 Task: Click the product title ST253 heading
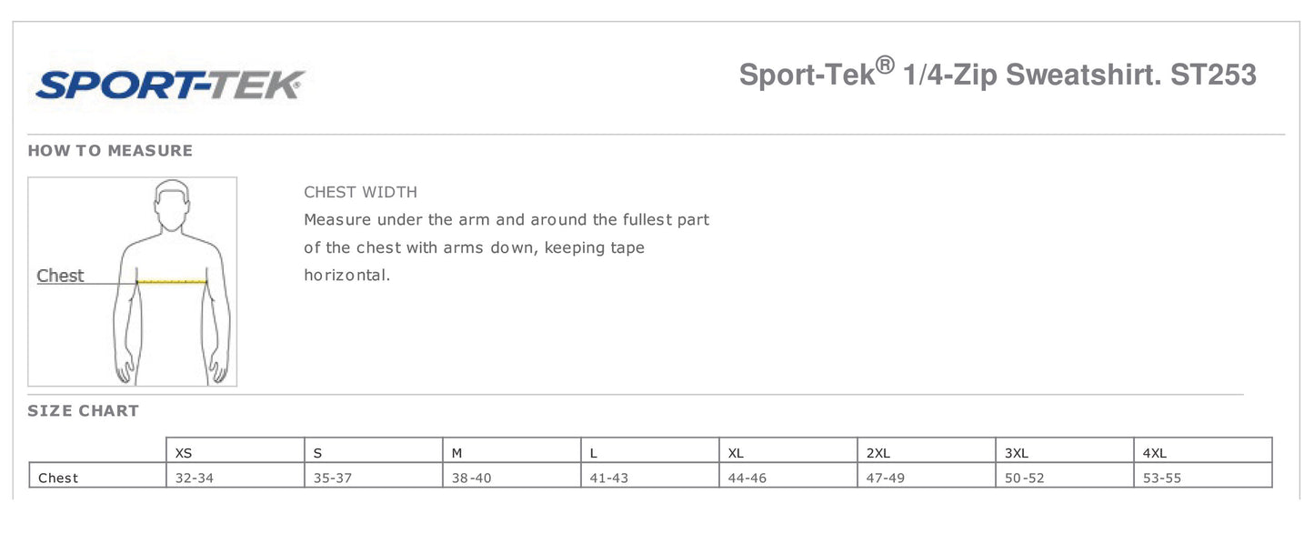(998, 74)
